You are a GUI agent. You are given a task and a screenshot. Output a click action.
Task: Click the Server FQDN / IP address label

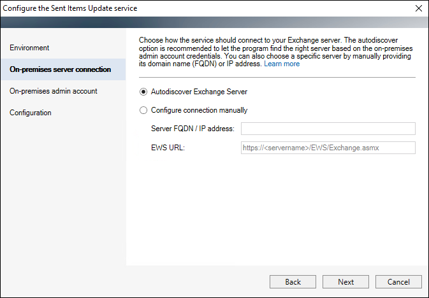pos(193,129)
